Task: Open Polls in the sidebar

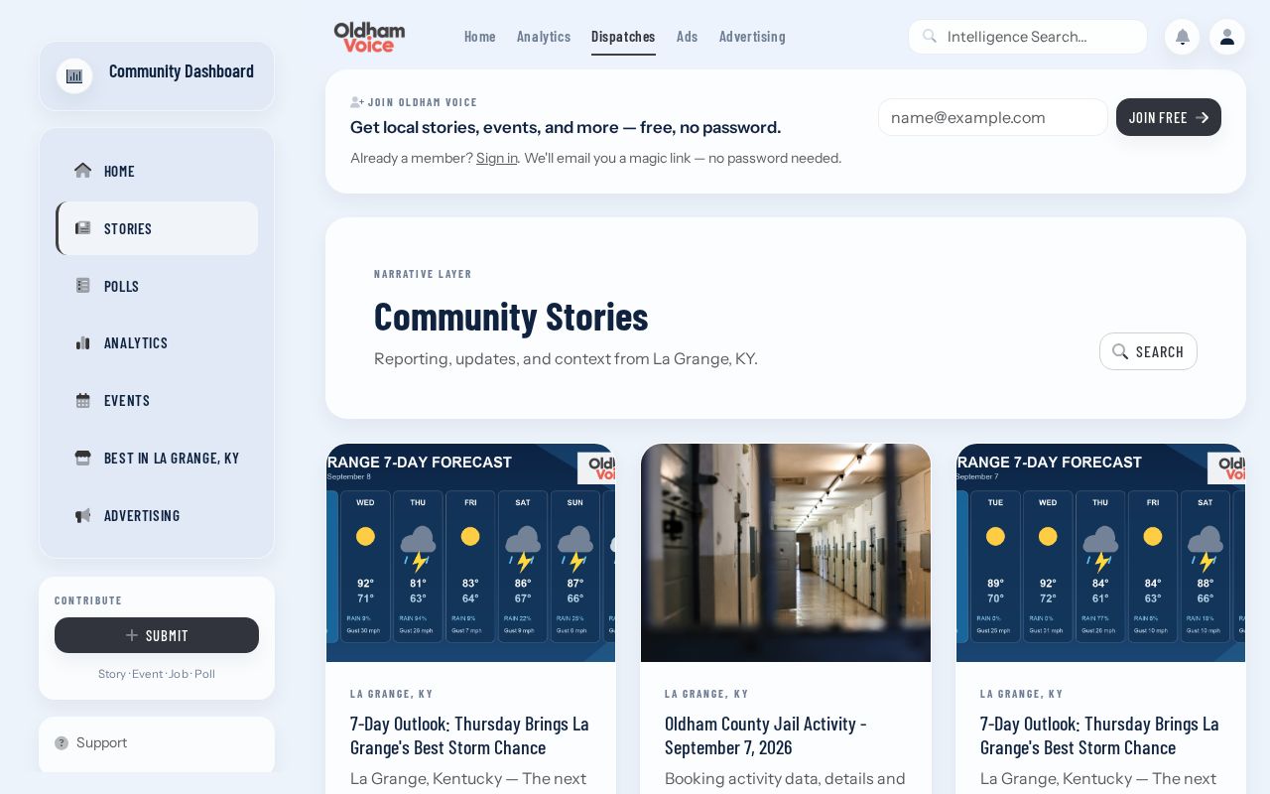Action: 157,286
